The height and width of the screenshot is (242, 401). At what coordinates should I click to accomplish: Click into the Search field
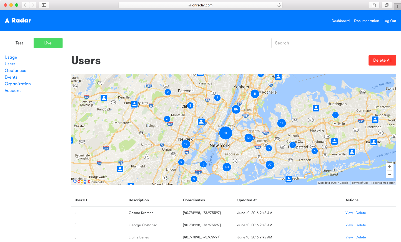click(333, 43)
